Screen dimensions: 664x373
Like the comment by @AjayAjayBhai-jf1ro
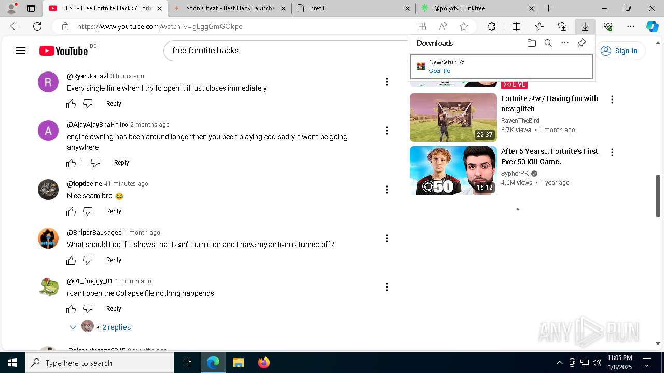pyautogui.click(x=71, y=163)
